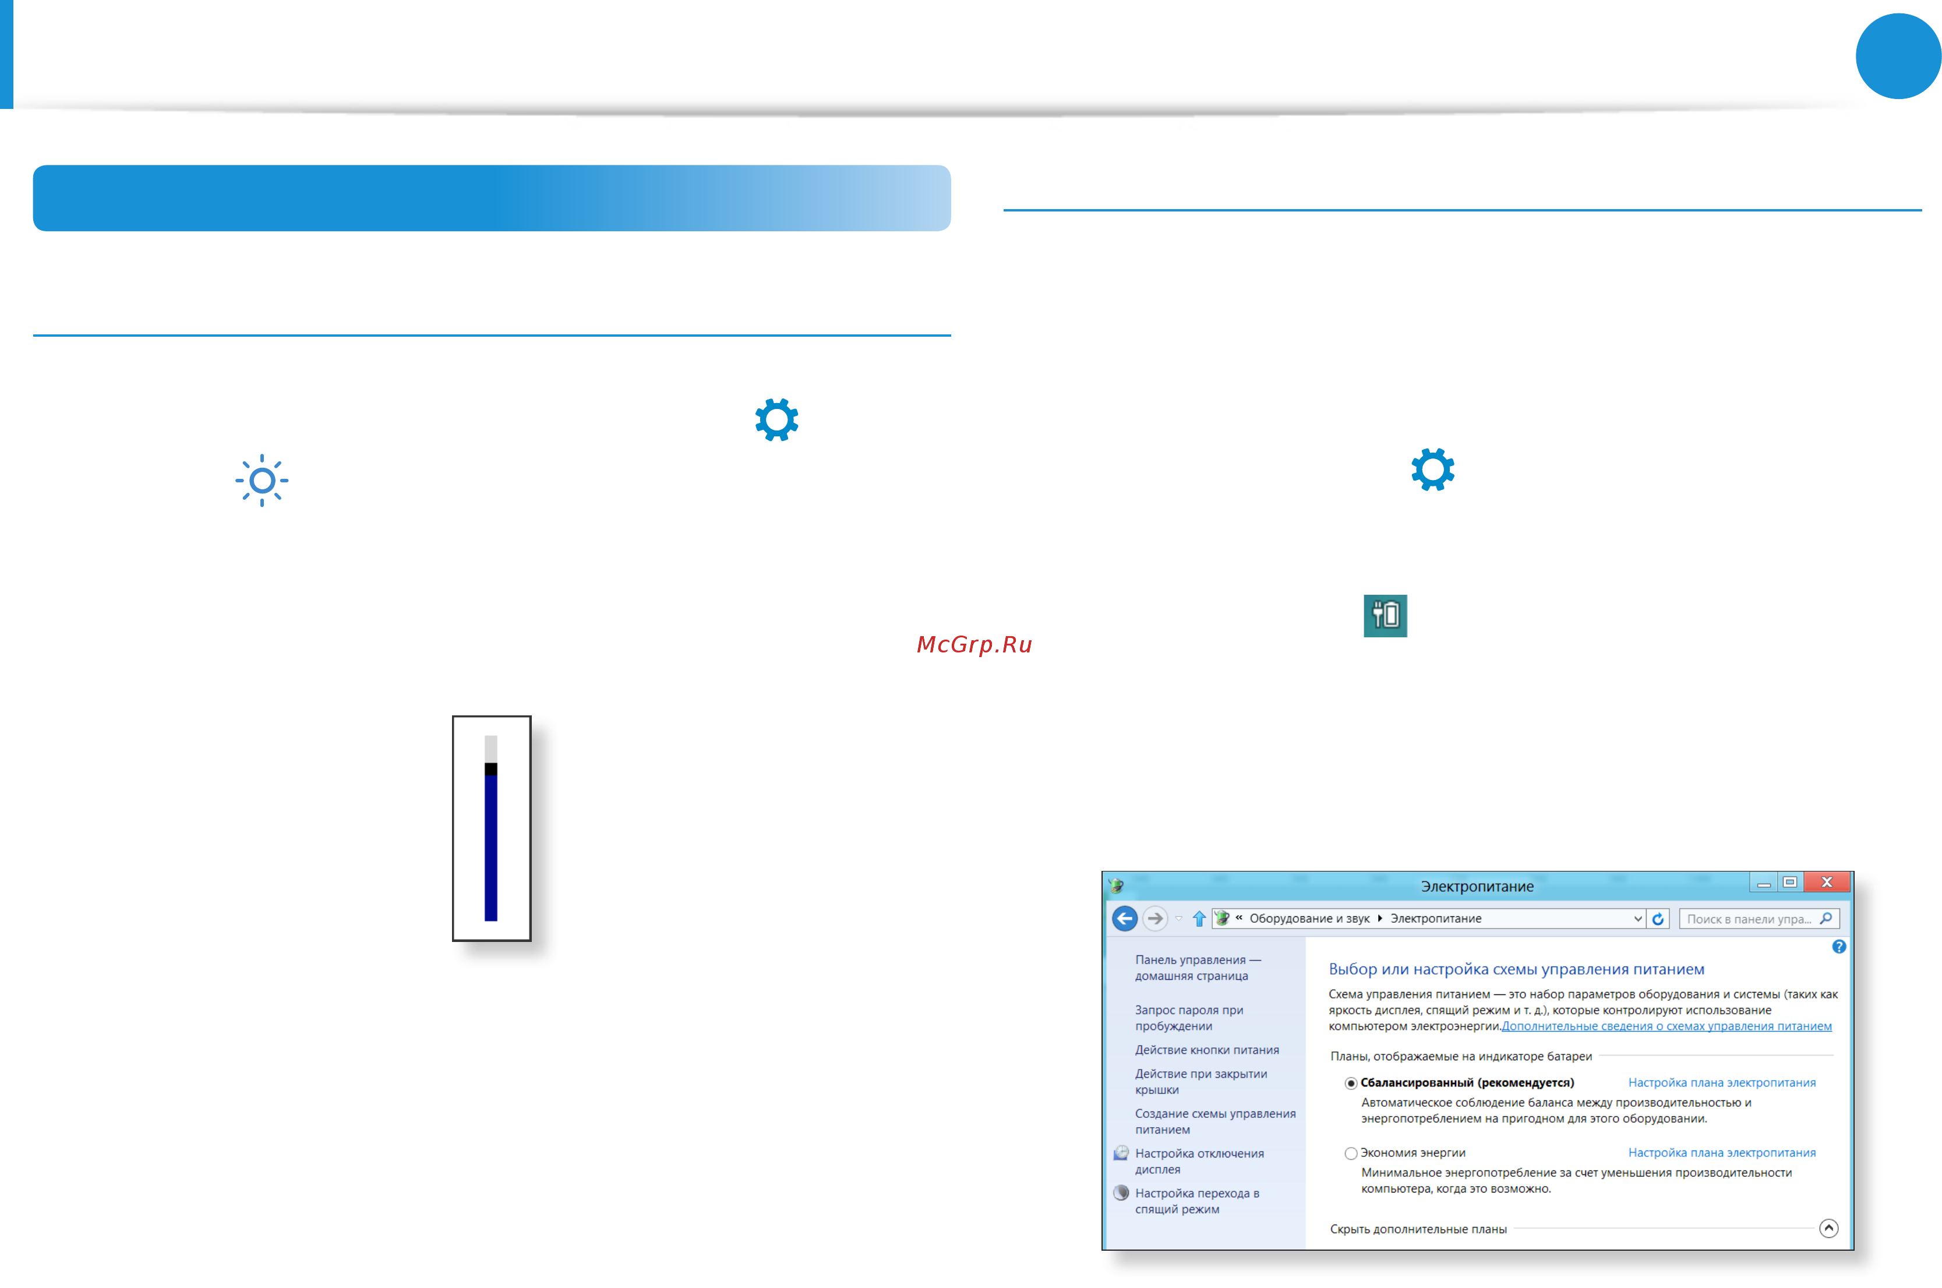Select the Экономия энергии power plan
The width and height of the screenshot is (1942, 1288).
coord(1350,1153)
